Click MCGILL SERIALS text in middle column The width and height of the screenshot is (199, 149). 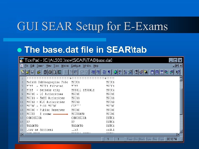click(83, 90)
